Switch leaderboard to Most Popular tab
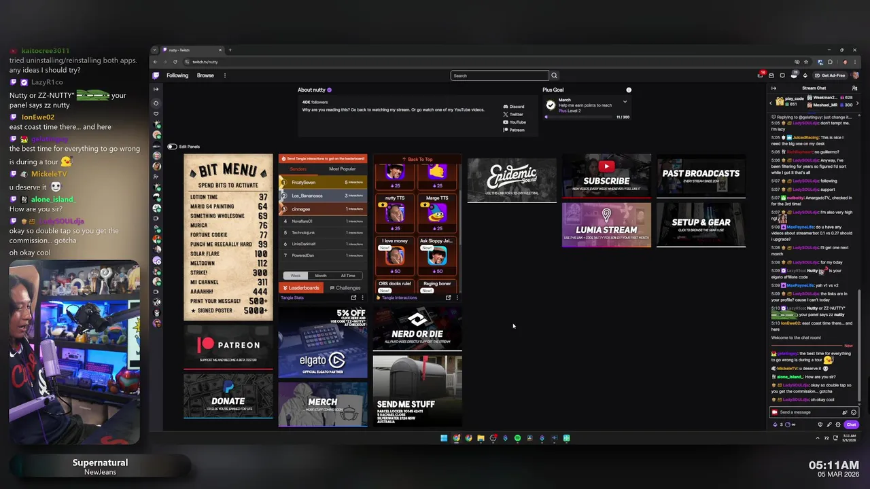The width and height of the screenshot is (870, 489). 343,169
